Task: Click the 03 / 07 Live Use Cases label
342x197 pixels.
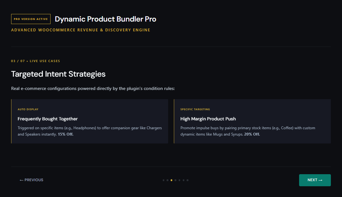Action: click(36, 61)
